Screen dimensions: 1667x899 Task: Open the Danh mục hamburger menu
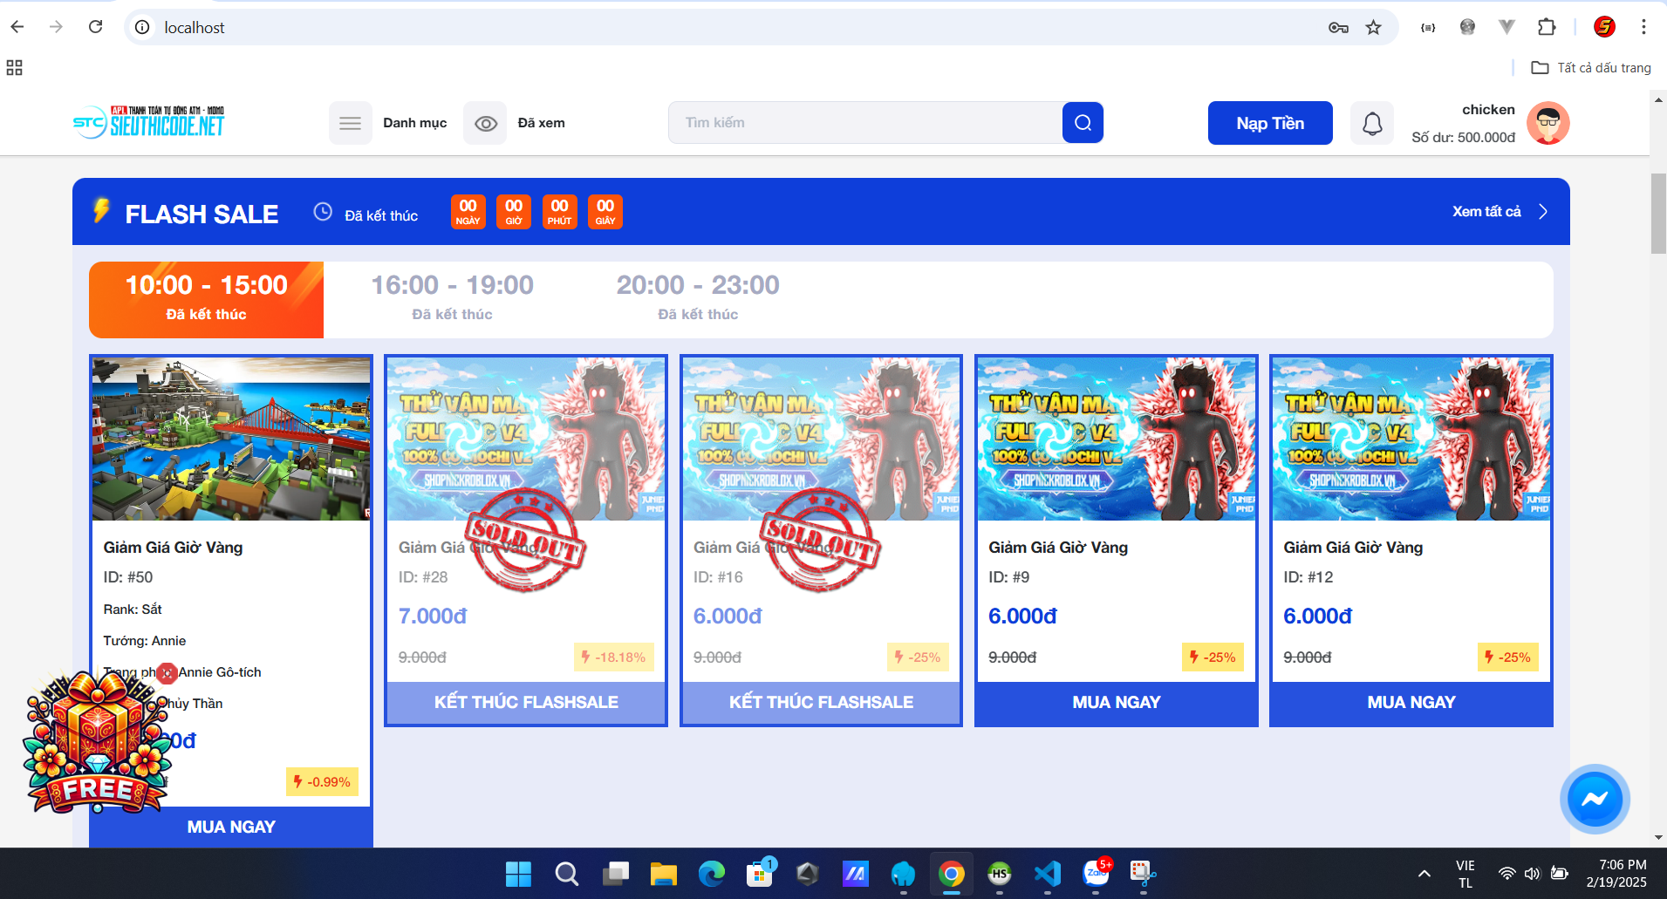350,123
